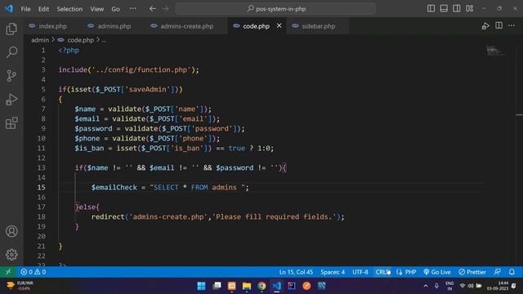This screenshot has height=294, width=523.
Task: Open the File menu
Action: click(25, 9)
